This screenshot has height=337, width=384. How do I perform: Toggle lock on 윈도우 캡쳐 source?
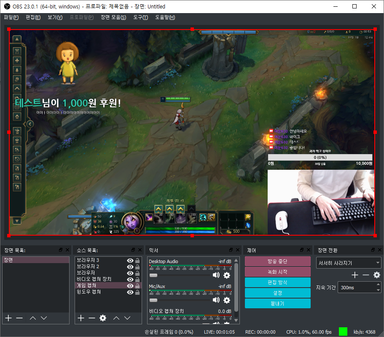138,292
